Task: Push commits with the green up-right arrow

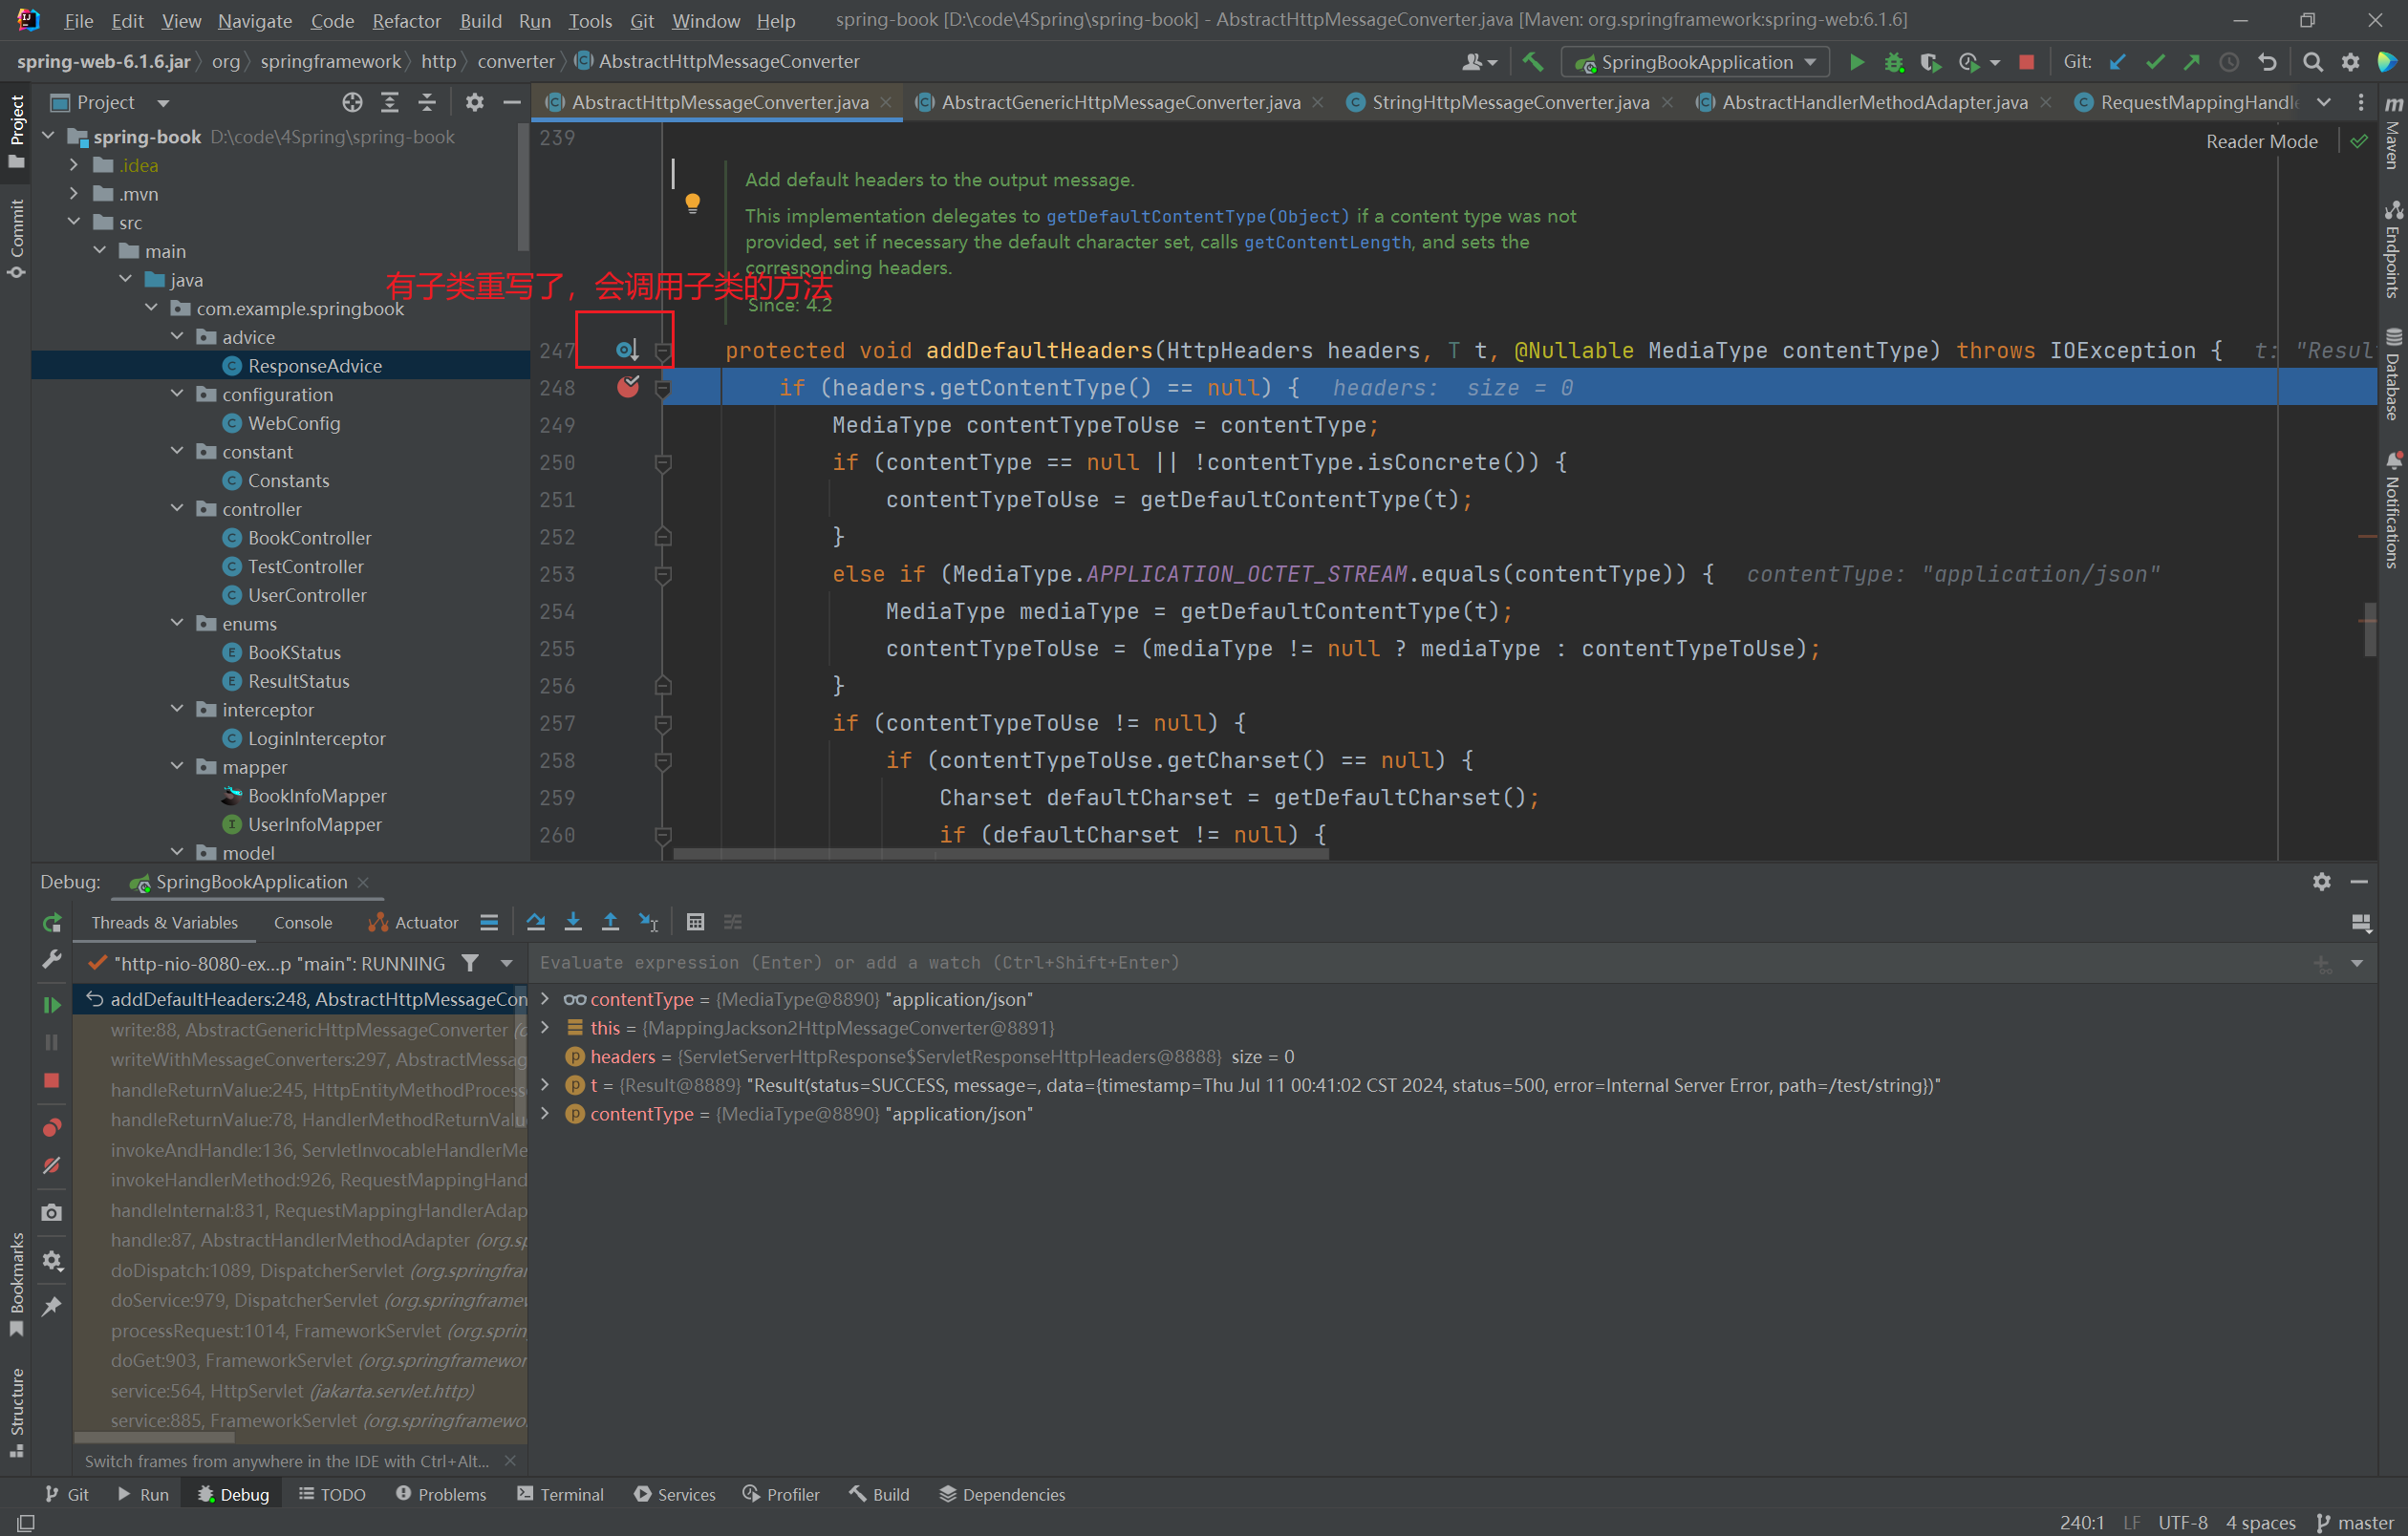Action: coord(2192,62)
